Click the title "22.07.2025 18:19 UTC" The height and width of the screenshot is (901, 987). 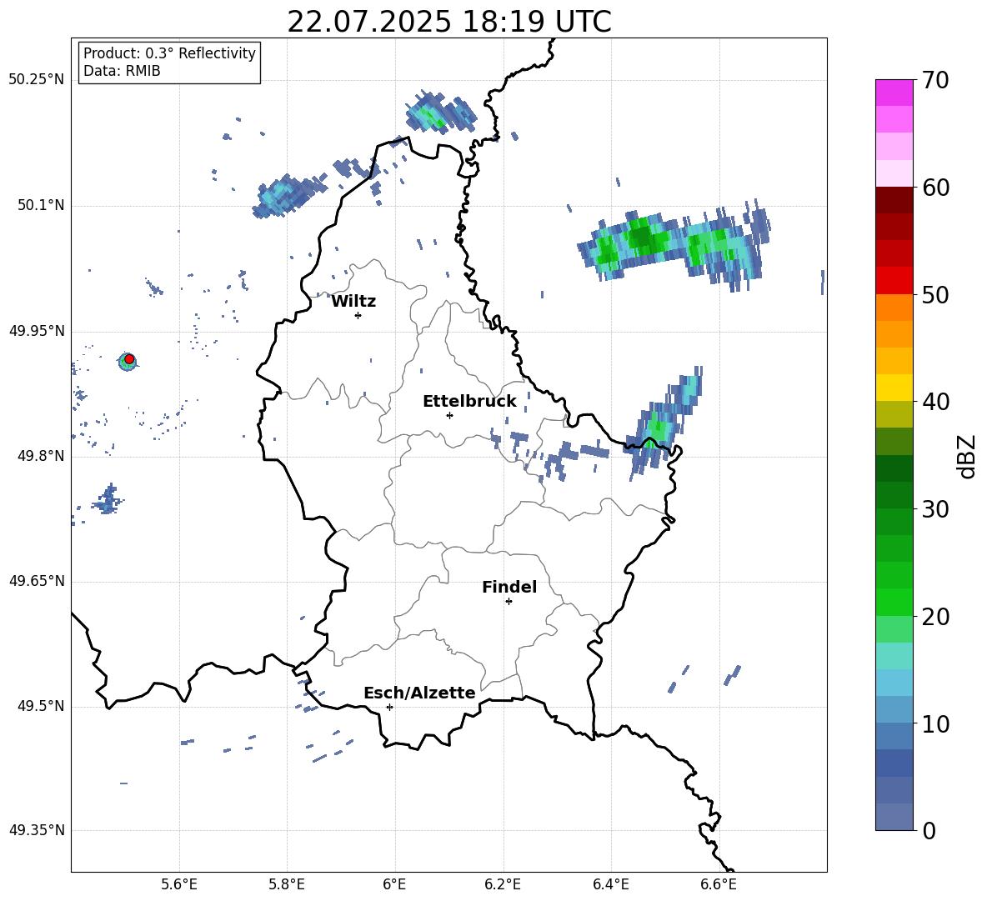448,22
